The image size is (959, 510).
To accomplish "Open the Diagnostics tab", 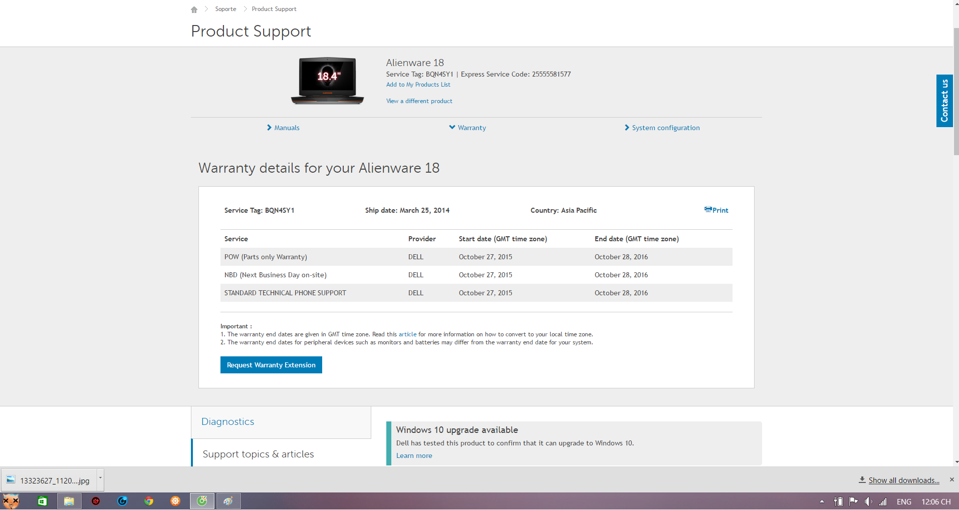I will click(228, 422).
